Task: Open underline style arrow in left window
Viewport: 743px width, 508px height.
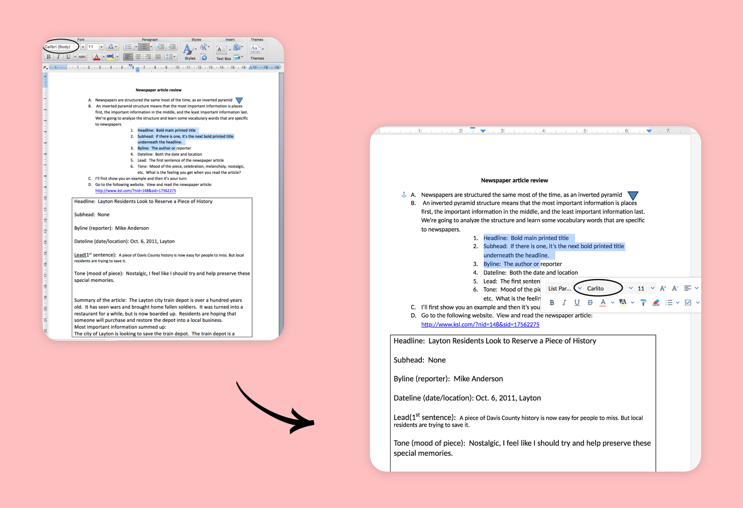Action: [75, 57]
